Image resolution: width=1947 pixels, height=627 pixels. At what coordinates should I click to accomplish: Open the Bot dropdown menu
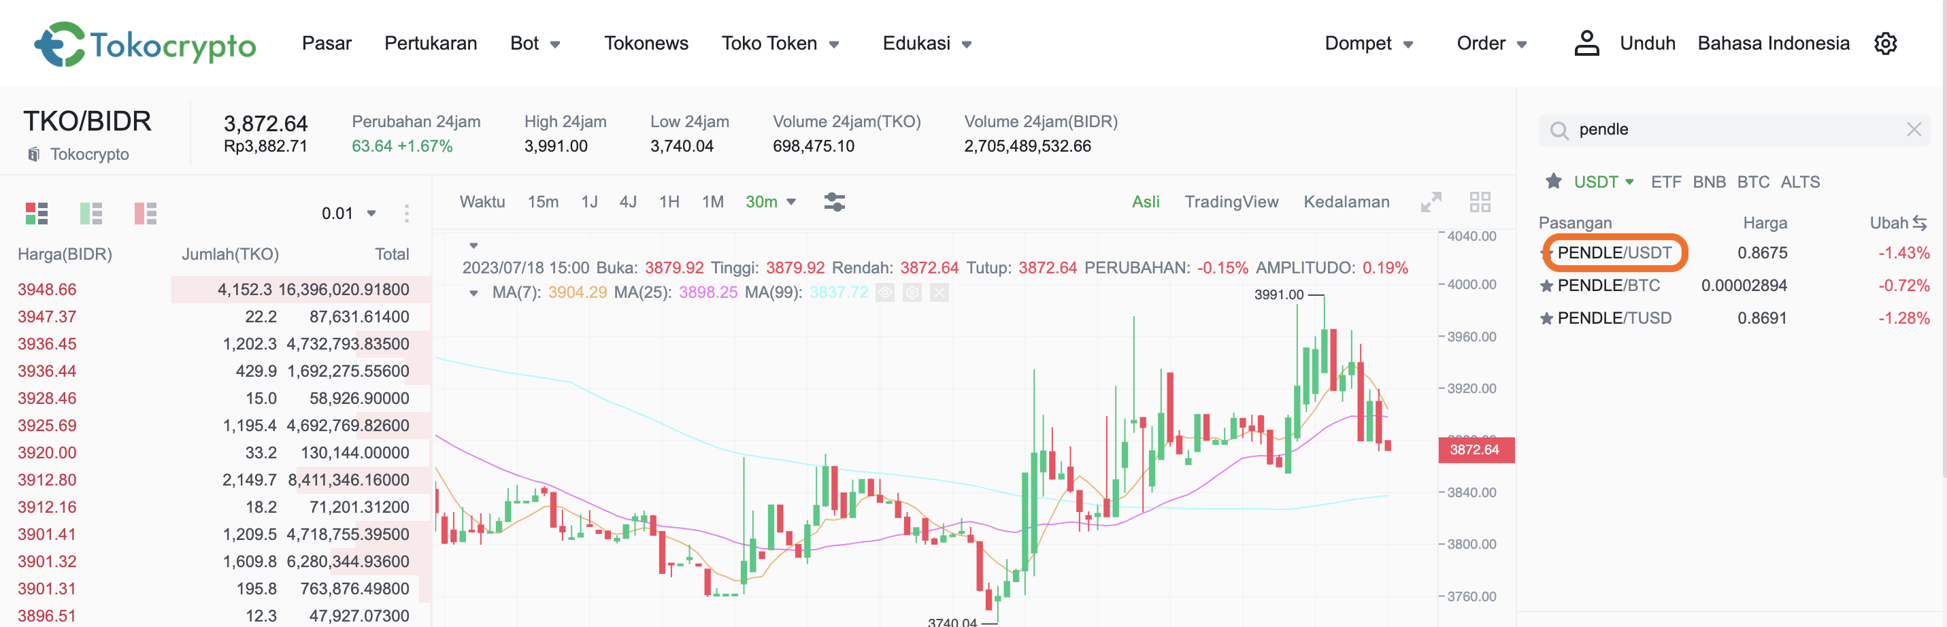click(x=535, y=44)
